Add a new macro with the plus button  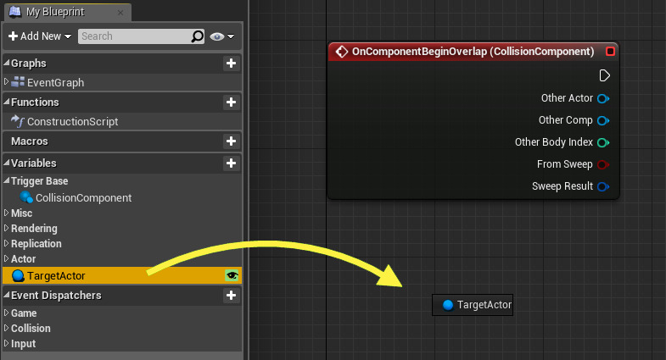pos(231,141)
